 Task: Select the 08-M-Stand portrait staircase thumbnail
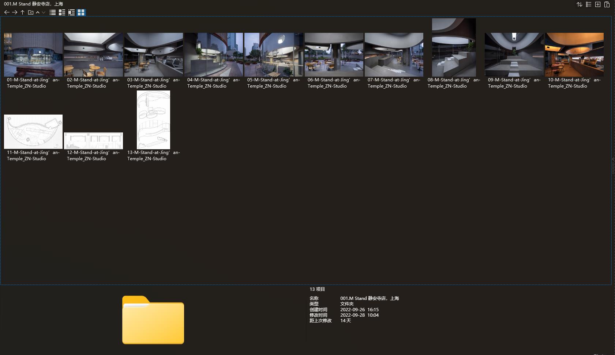coord(454,47)
